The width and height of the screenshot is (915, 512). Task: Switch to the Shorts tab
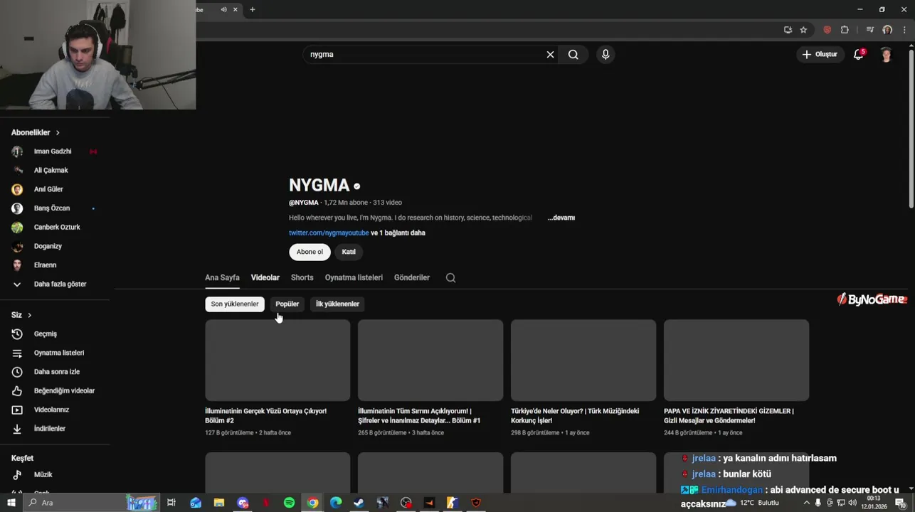[x=302, y=278]
